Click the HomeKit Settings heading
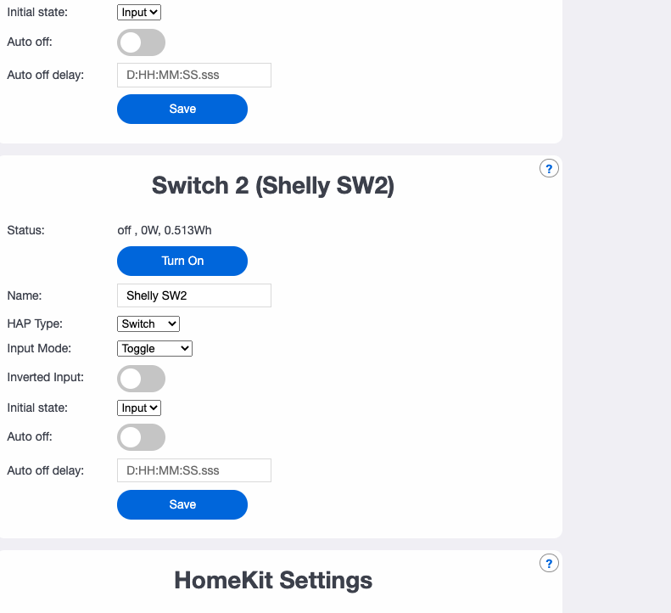Screen dimensions: 671x613 coord(273,580)
